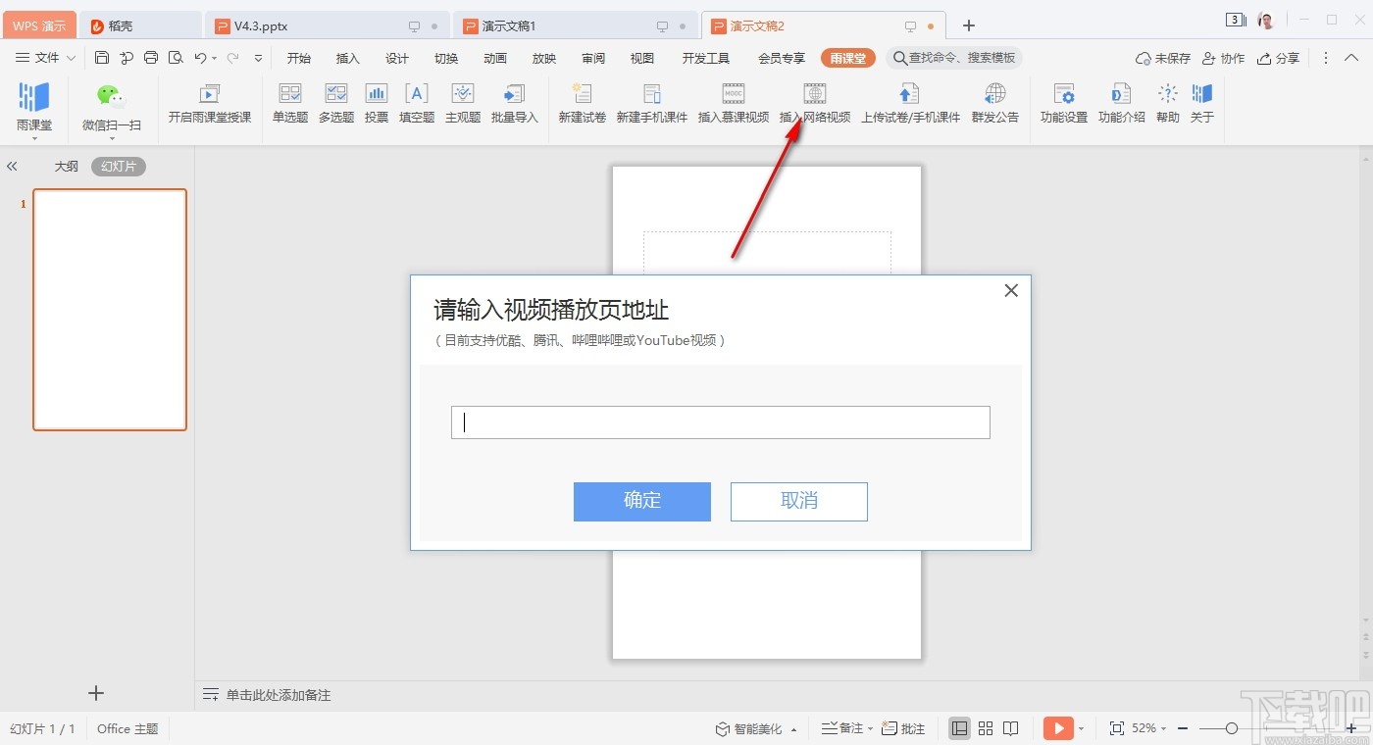This screenshot has height=745, width=1373.
Task: Expand quick access toolbar customization arrow
Action: tap(259, 59)
